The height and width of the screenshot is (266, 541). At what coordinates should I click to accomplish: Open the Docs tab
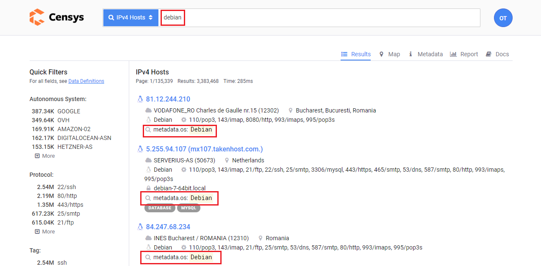coord(497,54)
